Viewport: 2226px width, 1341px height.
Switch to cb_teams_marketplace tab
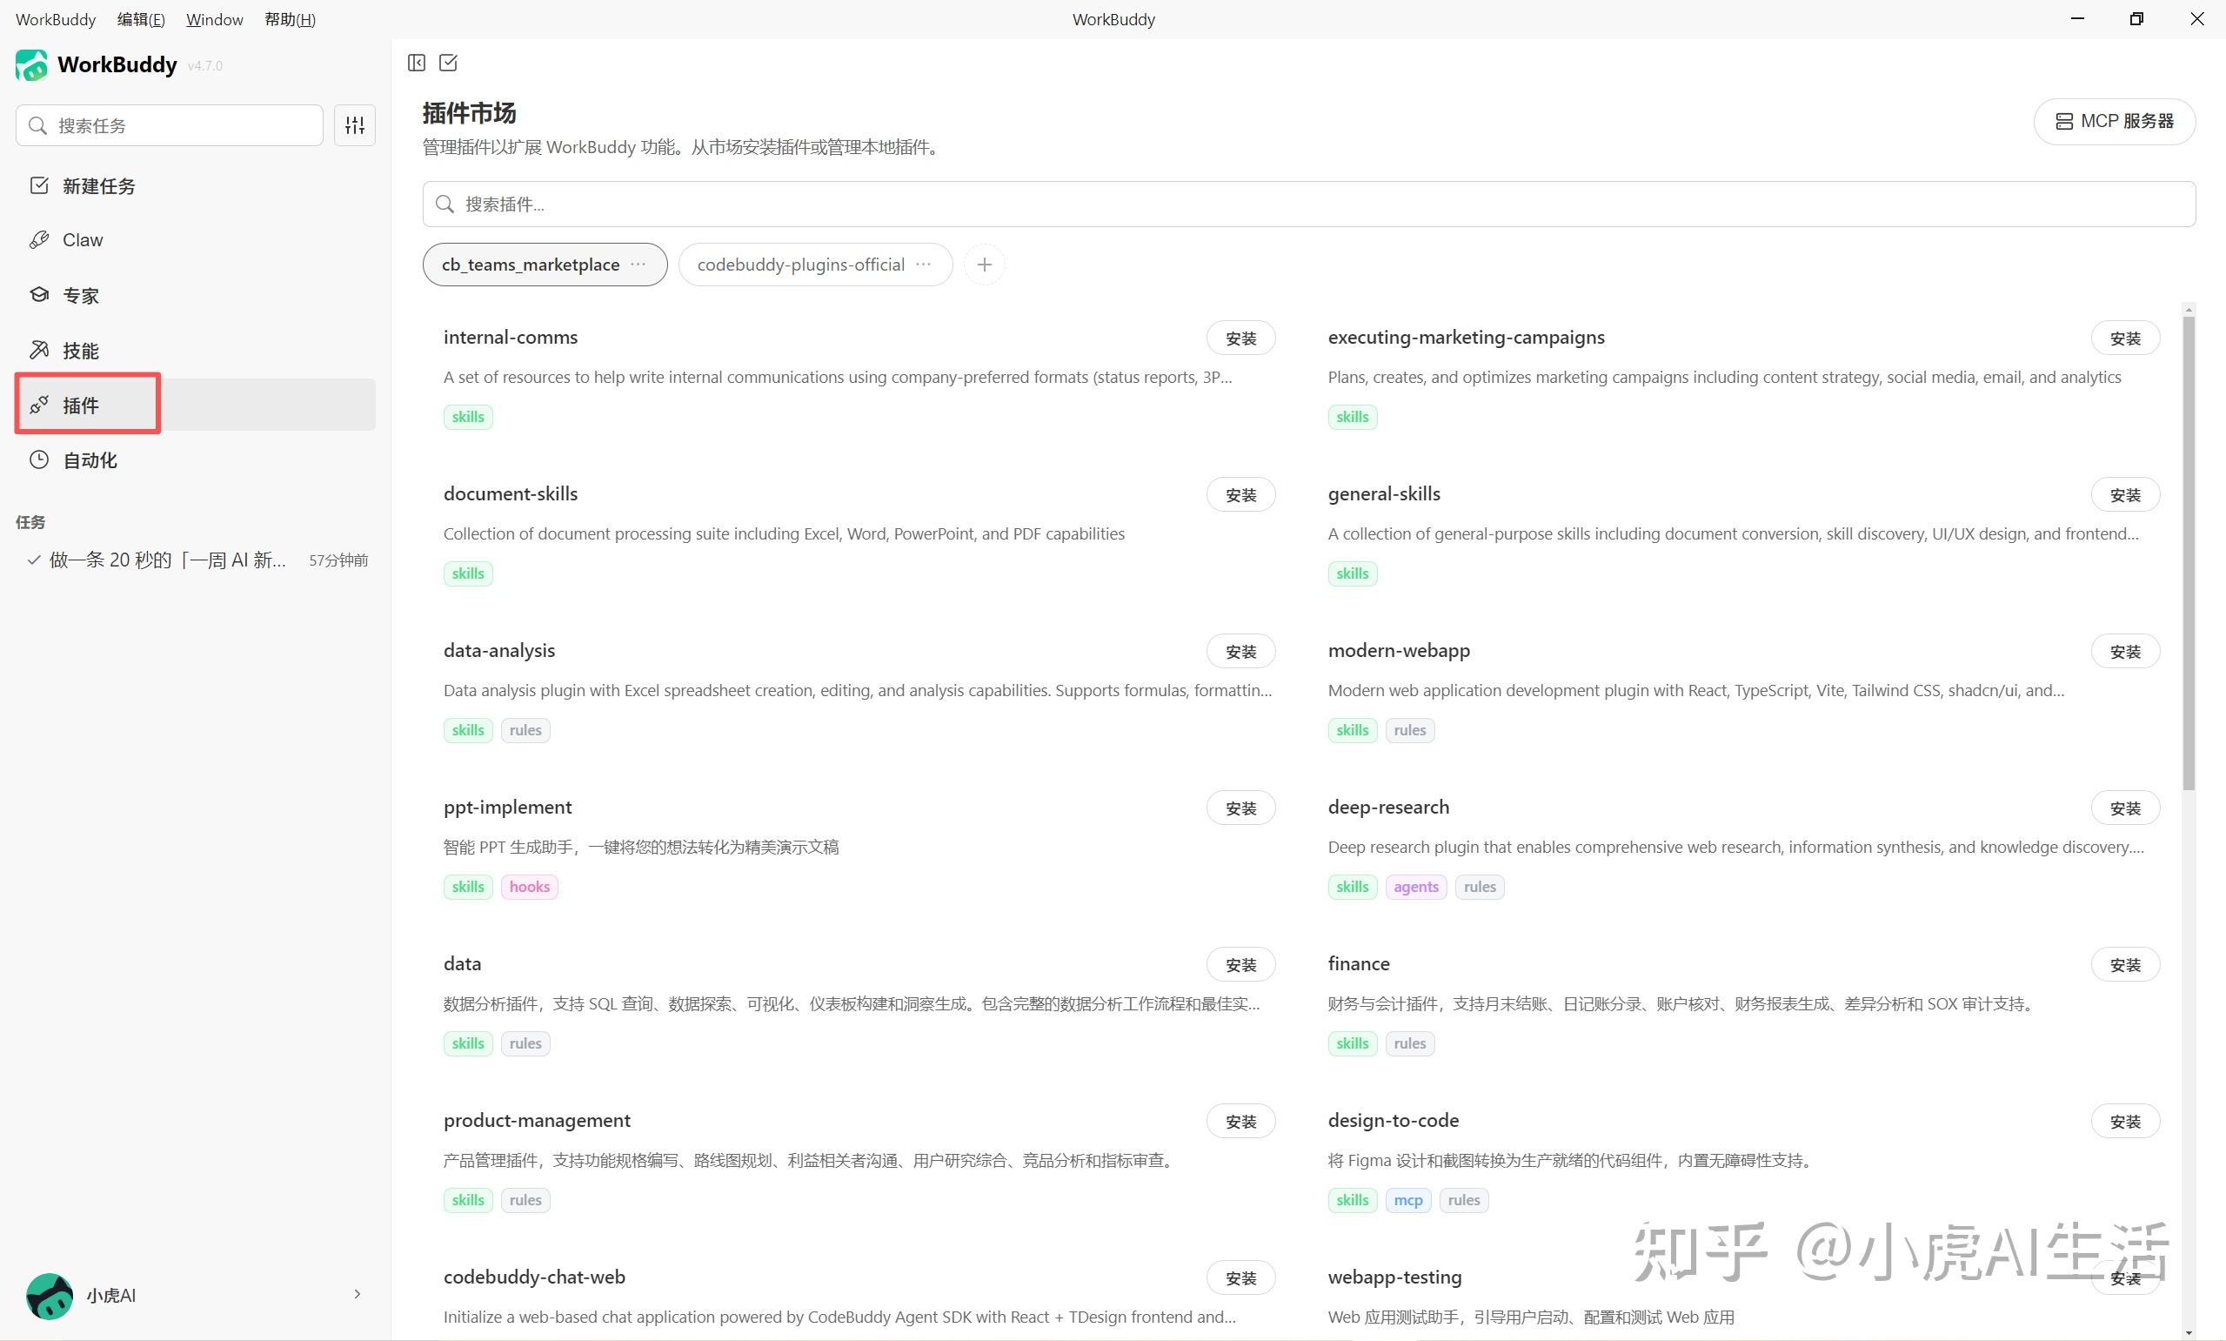point(545,265)
